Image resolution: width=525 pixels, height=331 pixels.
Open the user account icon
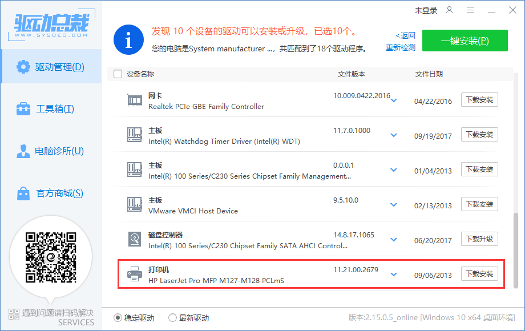coord(449,10)
